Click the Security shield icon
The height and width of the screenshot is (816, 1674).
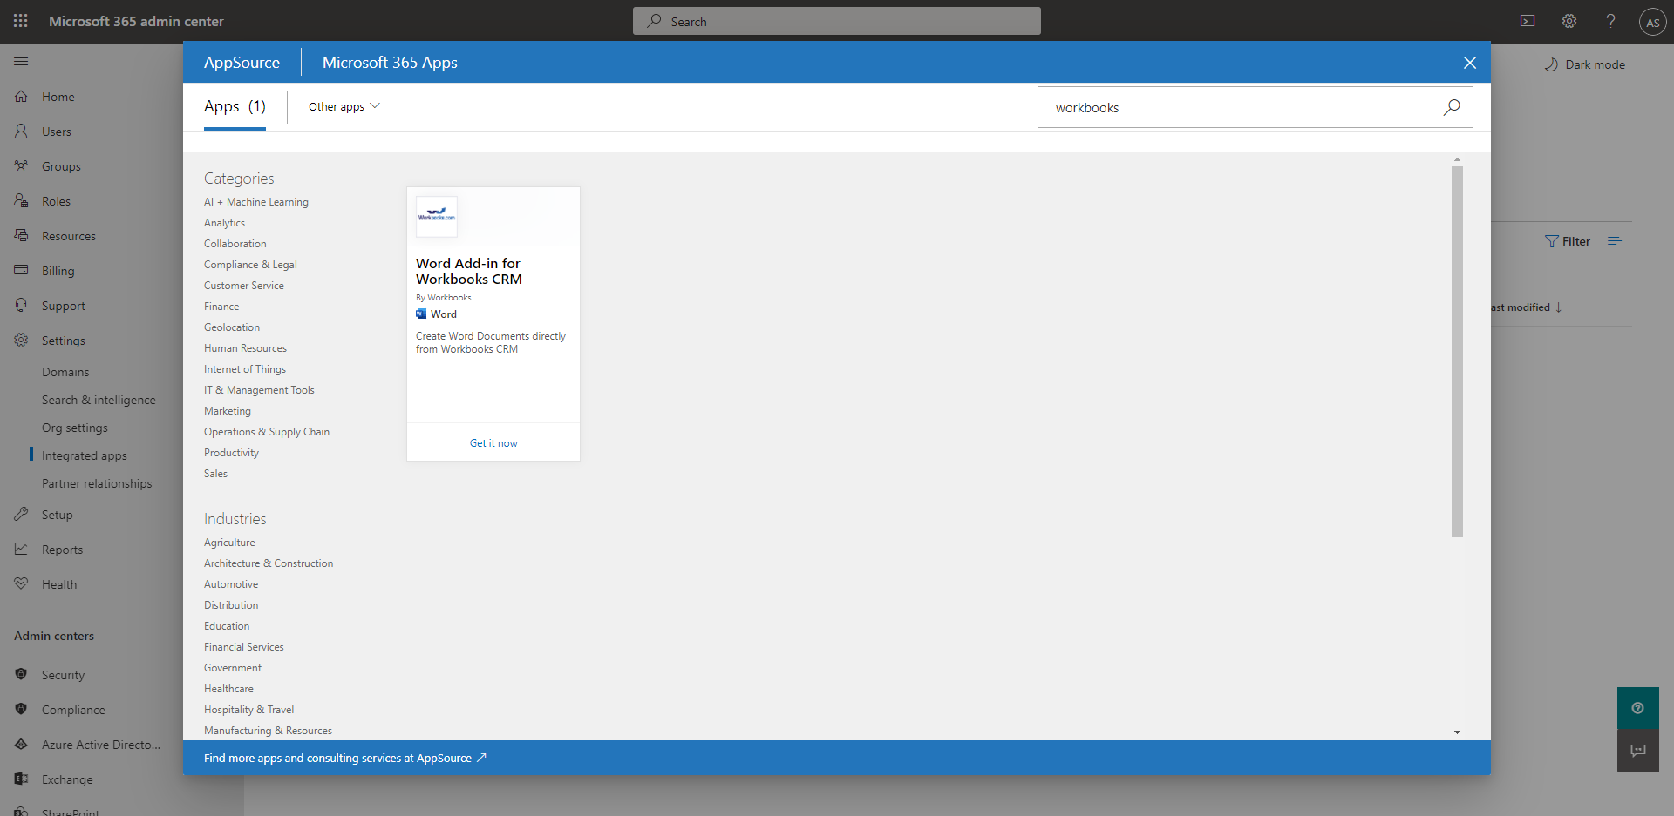click(x=21, y=675)
